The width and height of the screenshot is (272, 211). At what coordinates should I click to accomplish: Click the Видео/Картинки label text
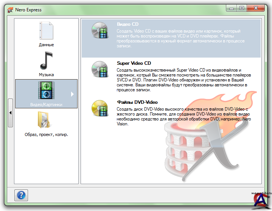(46, 104)
